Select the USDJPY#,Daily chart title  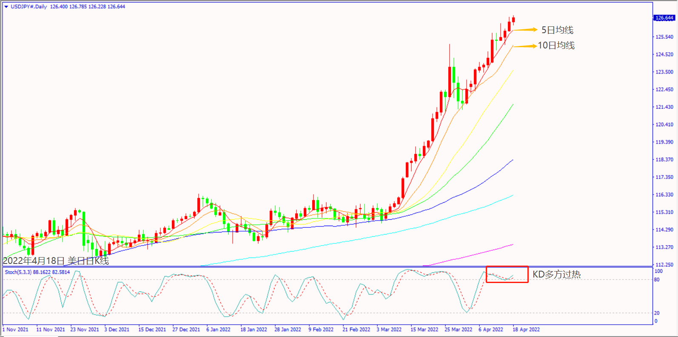(x=29, y=7)
